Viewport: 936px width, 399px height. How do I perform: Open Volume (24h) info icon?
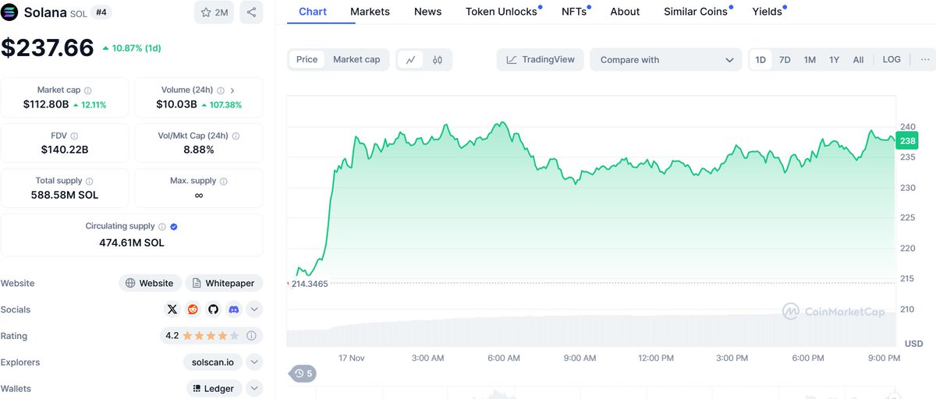click(221, 90)
